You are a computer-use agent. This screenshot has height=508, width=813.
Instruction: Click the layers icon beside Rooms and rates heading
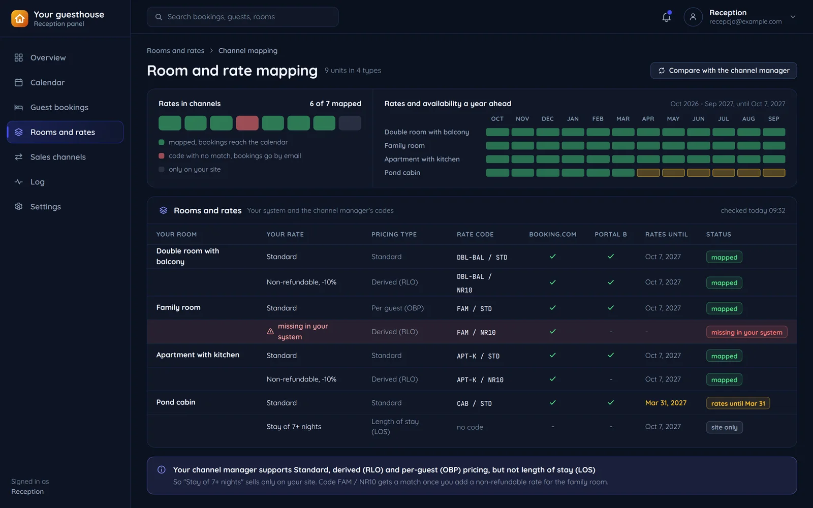click(x=163, y=210)
